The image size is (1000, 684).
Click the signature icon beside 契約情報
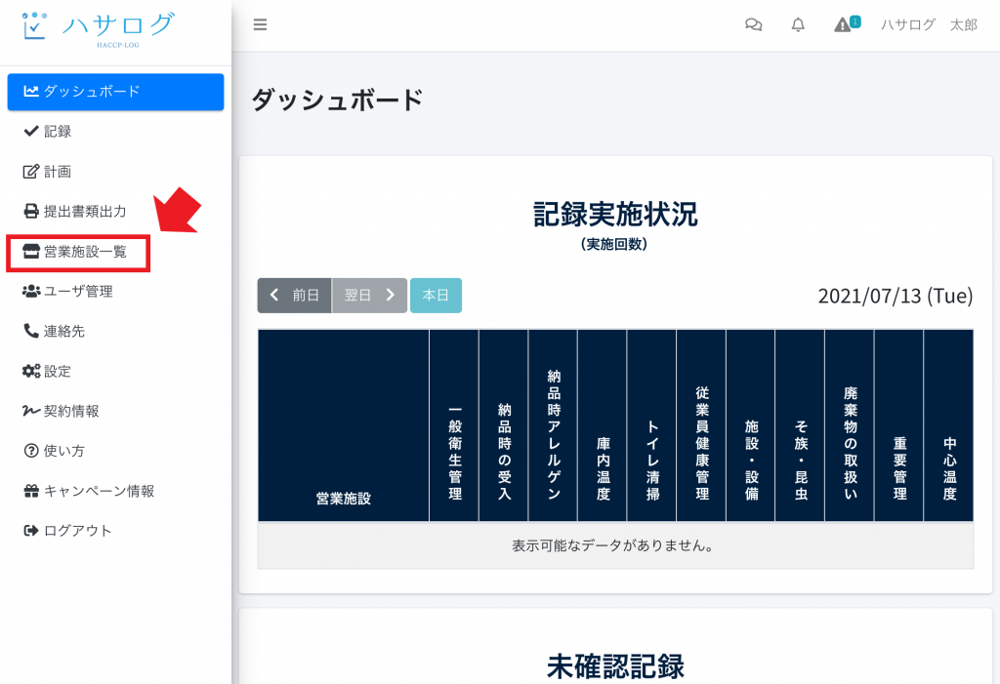tap(31, 411)
